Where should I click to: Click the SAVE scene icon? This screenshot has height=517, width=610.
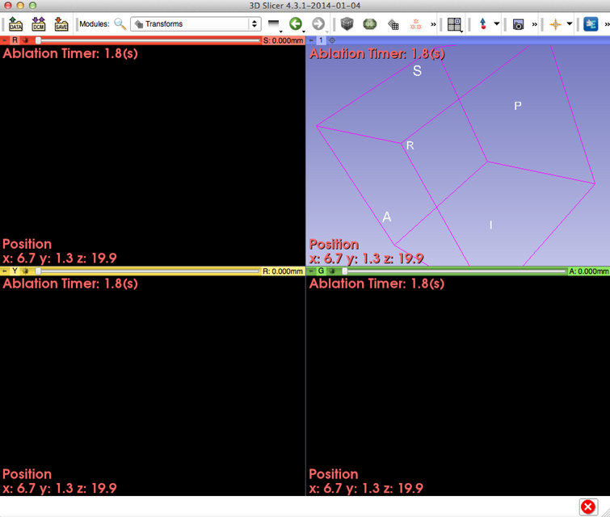click(61, 24)
